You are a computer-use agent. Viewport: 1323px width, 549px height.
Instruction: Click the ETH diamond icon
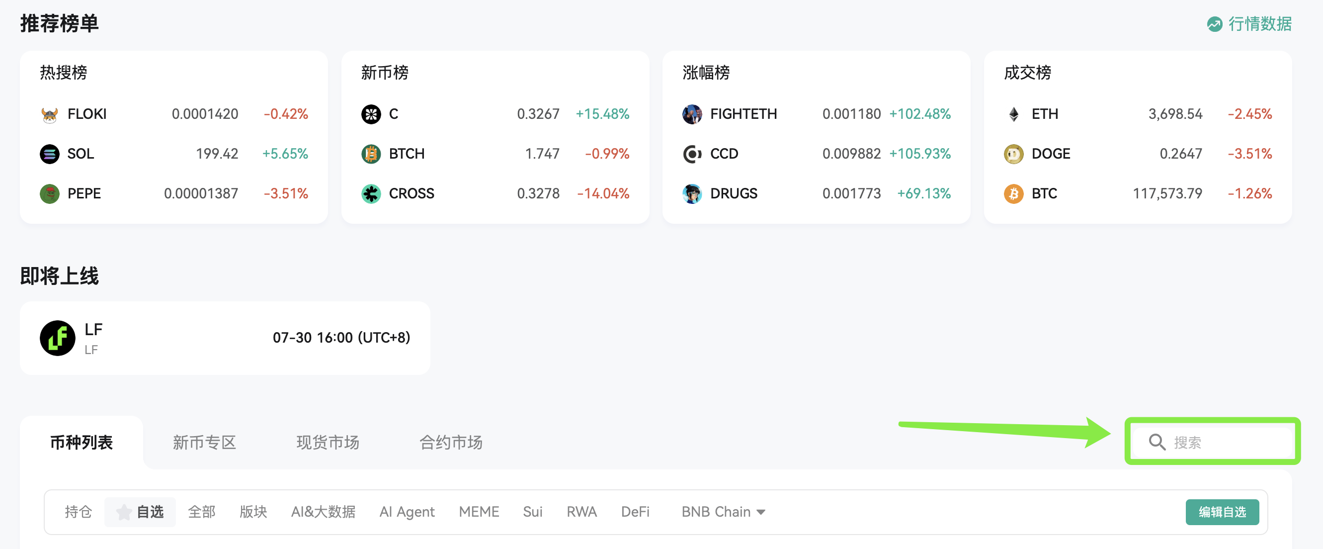[x=1013, y=114]
